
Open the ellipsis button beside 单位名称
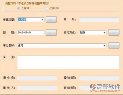pyautogui.click(x=114, y=45)
